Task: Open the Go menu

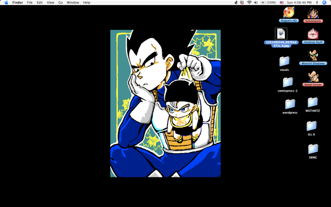Action: click(x=61, y=3)
